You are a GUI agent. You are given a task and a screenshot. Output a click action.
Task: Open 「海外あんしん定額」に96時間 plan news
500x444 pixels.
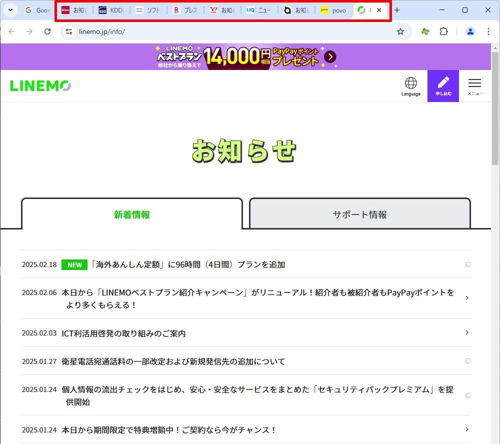tap(187, 264)
